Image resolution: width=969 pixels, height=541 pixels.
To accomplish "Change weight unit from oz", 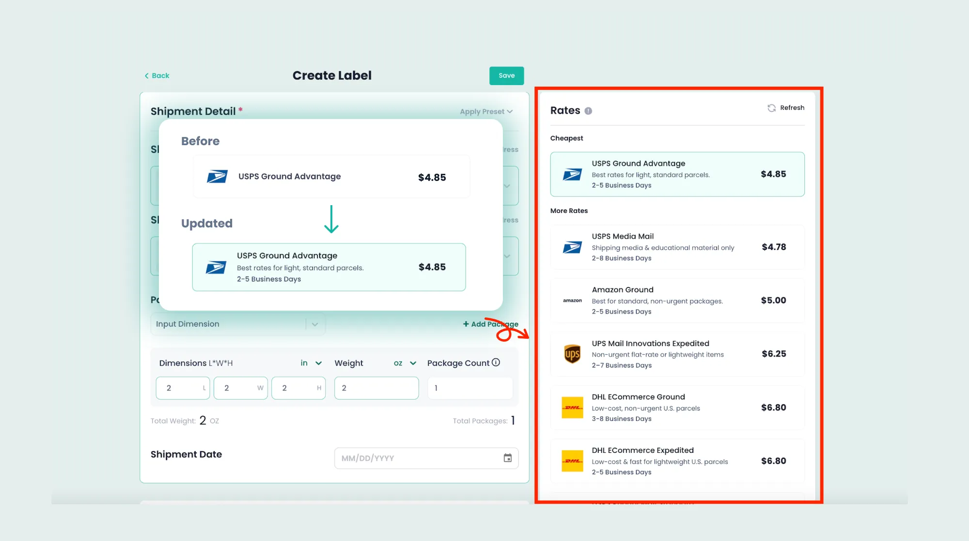I will click(x=405, y=363).
